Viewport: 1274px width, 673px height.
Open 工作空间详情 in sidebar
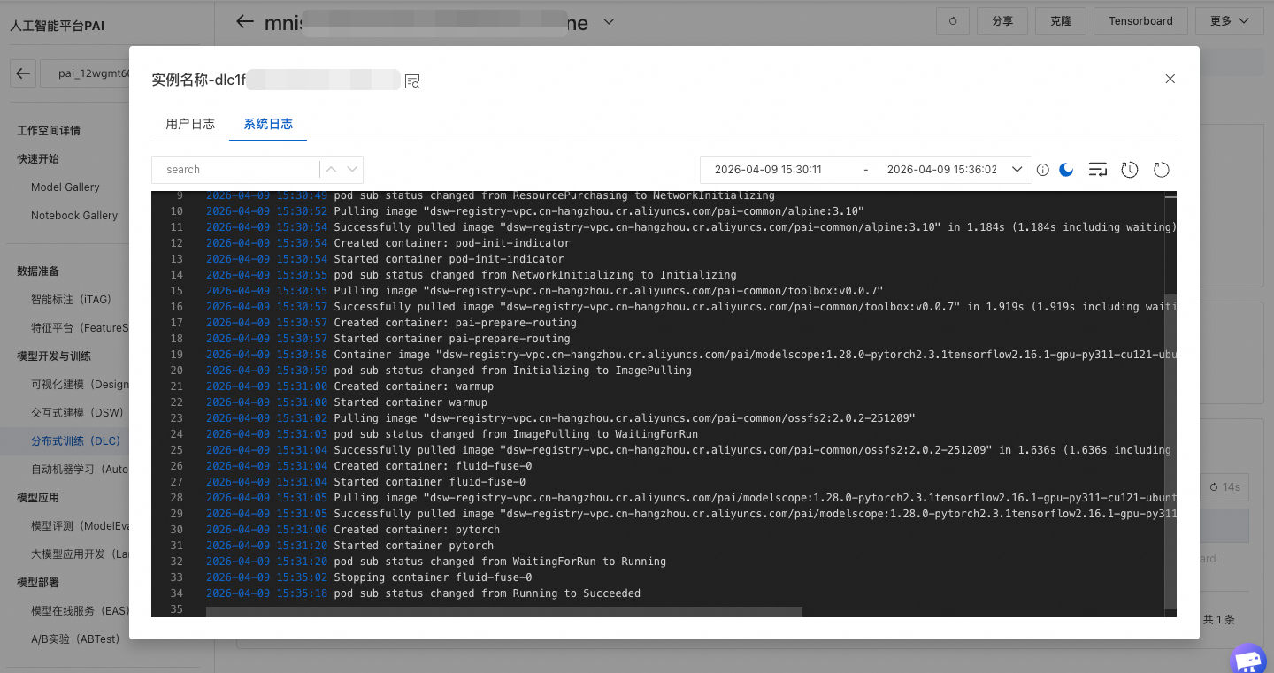click(49, 130)
